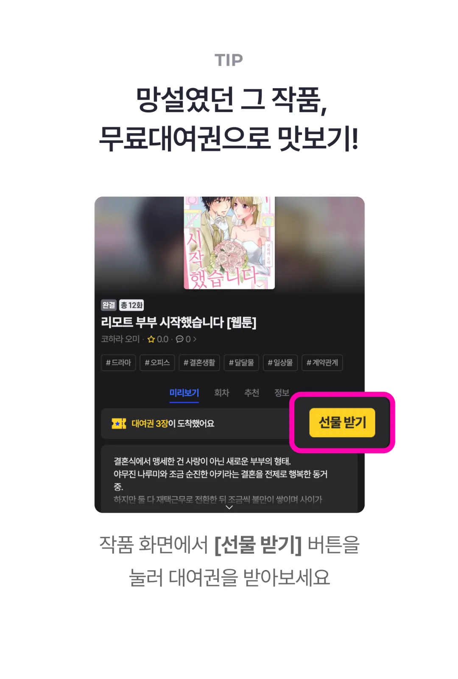Image resolution: width=458 pixels, height=679 pixels.
Task: Switch to the 추천 tab
Action: click(251, 393)
